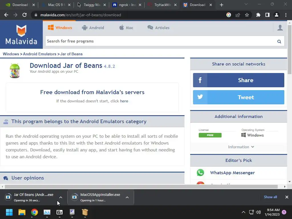Open clock and date panel

click(x=272, y=212)
